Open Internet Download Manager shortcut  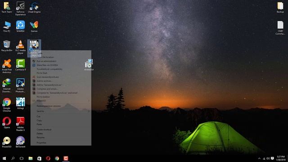point(7,85)
